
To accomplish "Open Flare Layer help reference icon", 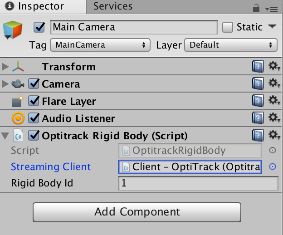I will point(258,101).
